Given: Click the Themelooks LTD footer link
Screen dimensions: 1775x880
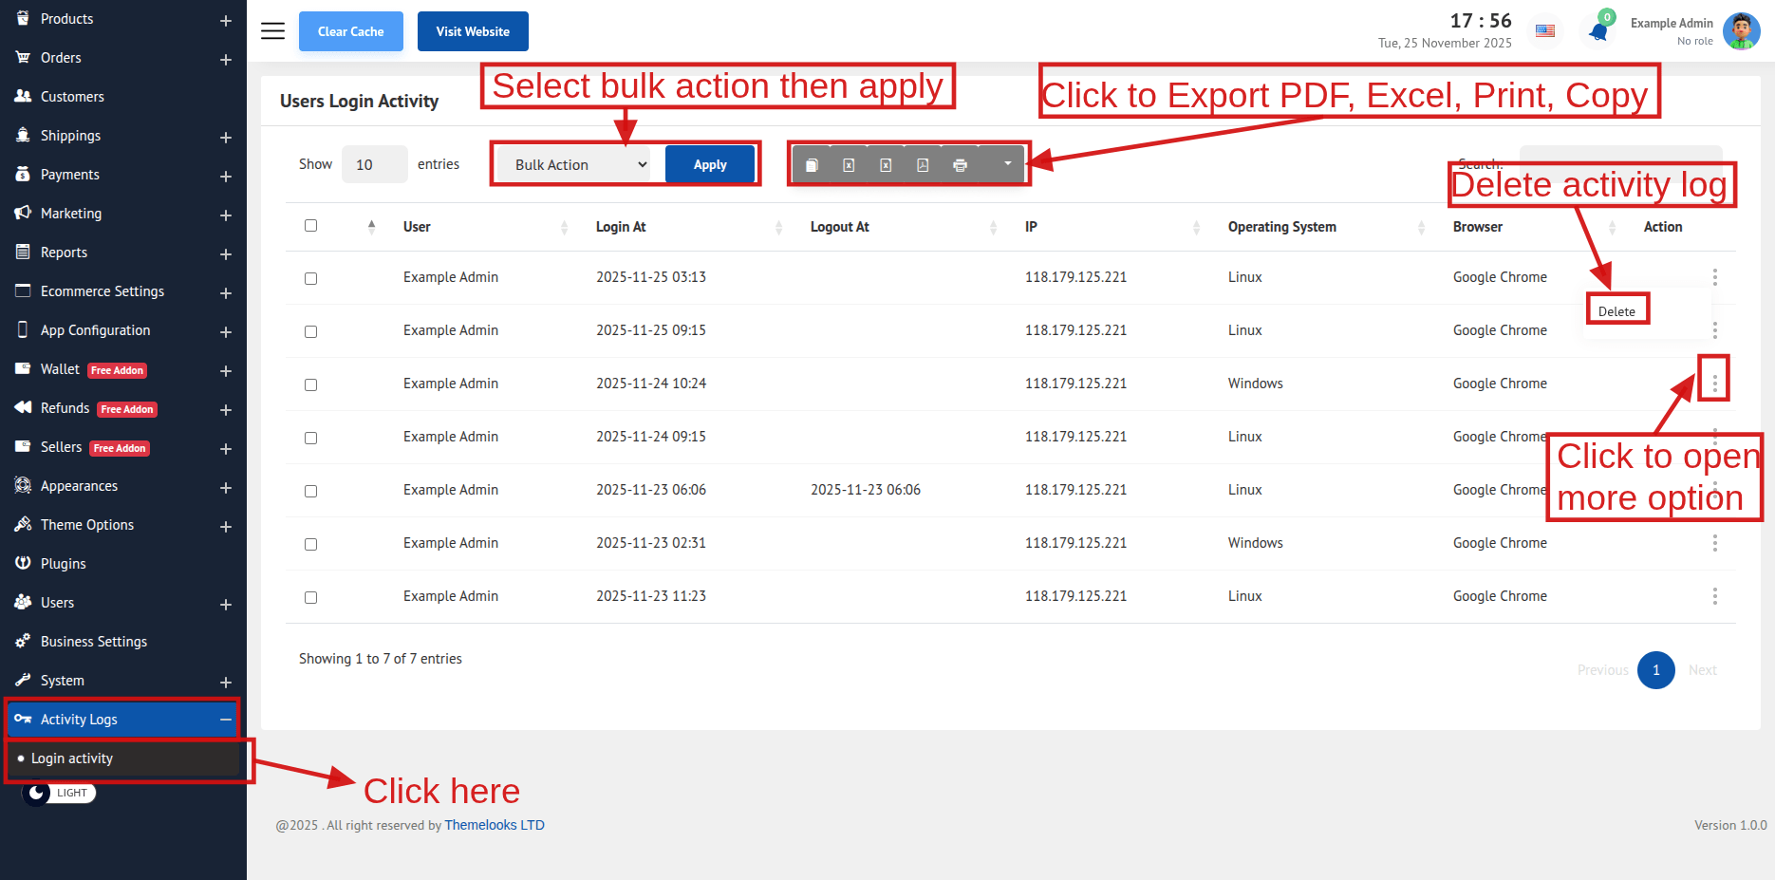Looking at the screenshot, I should coord(495,825).
